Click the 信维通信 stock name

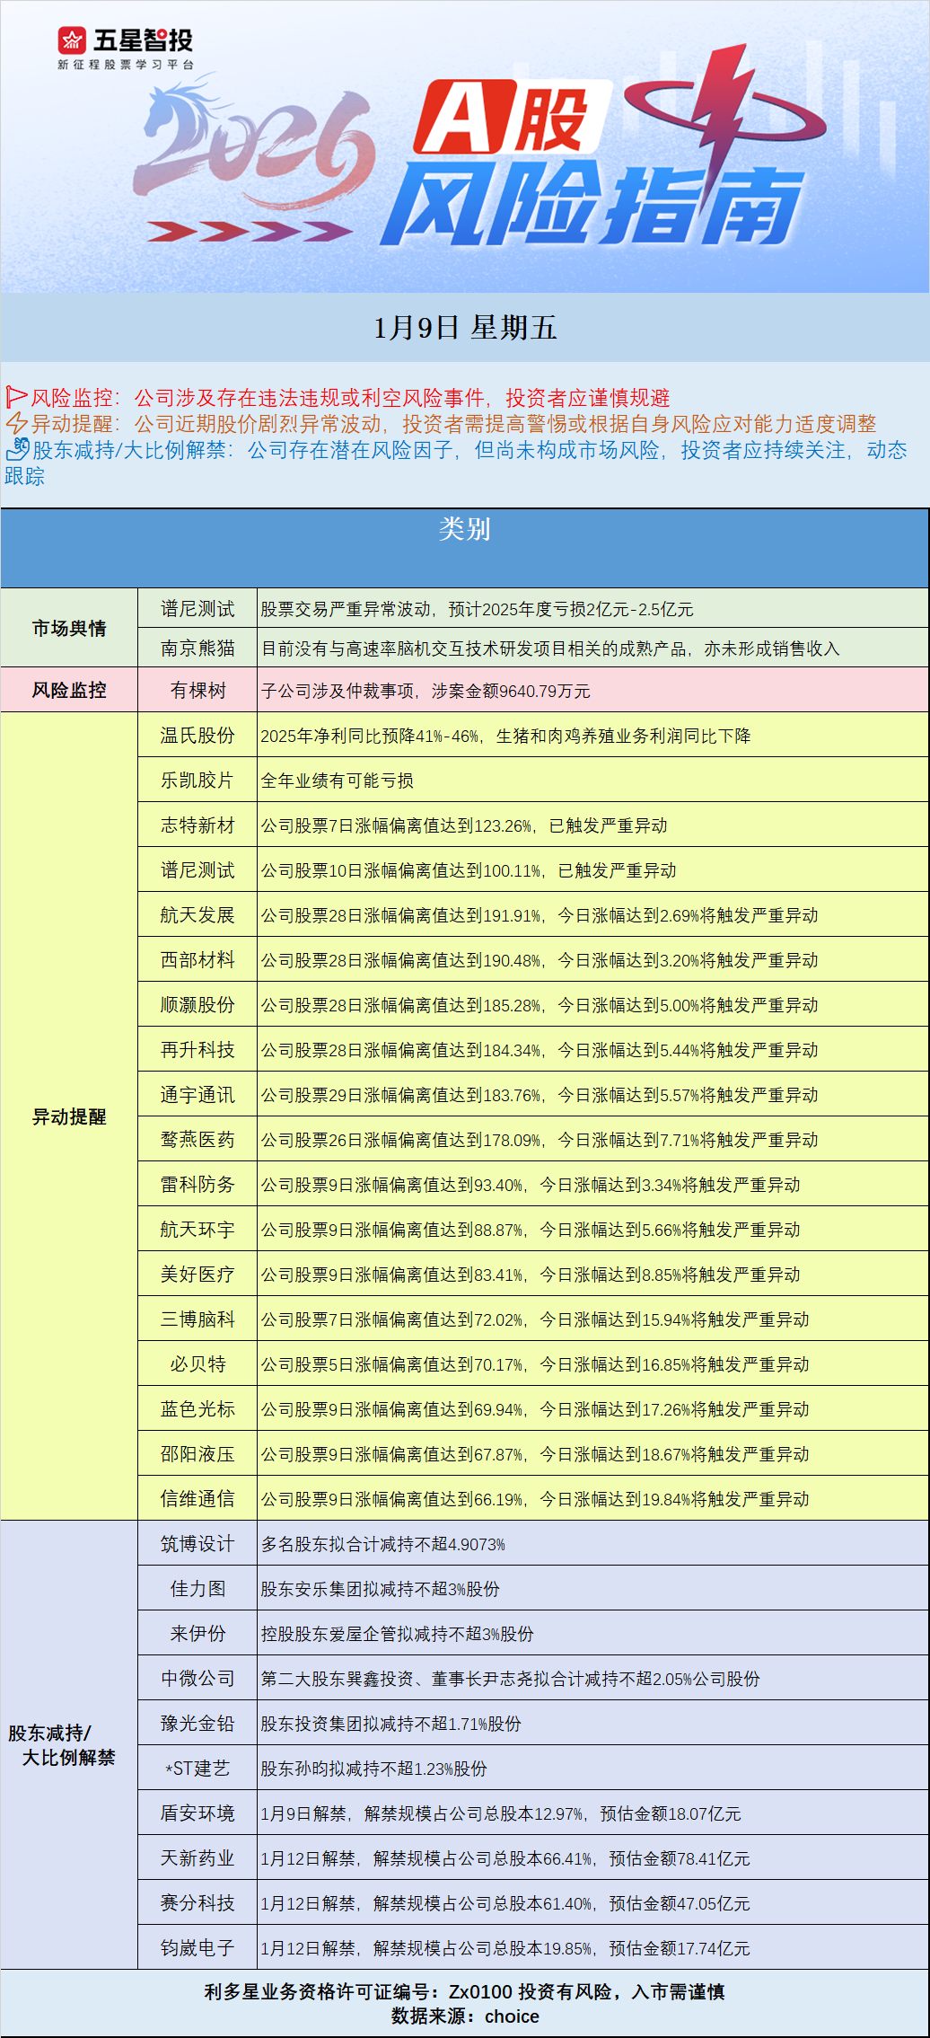[197, 1498]
